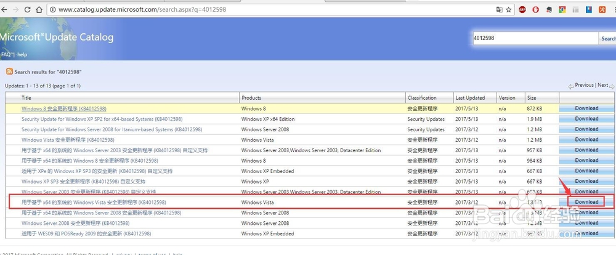Click the 'Updates: 1 - 13 of 13' text
616x255 pixels.
[43, 86]
